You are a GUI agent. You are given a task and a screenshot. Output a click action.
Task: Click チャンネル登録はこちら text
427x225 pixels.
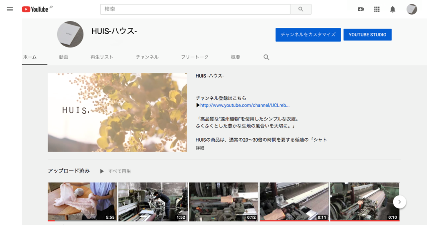click(221, 98)
